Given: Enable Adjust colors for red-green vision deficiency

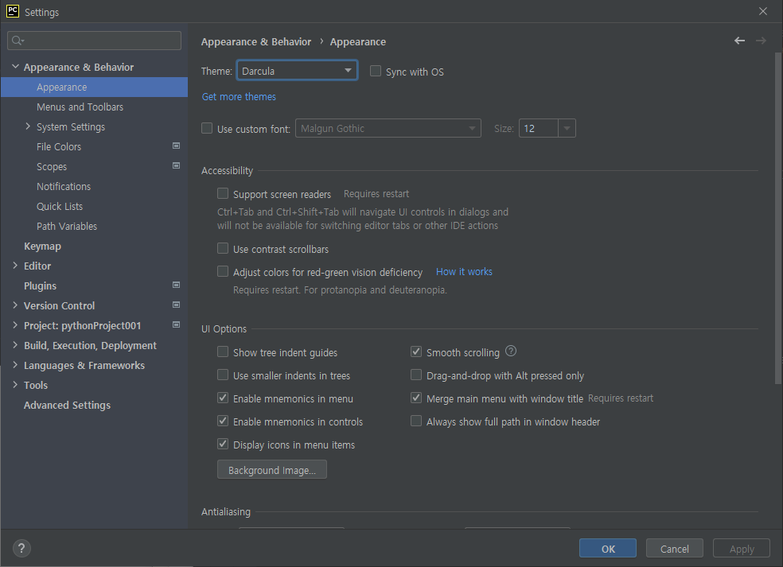Looking at the screenshot, I should [223, 271].
